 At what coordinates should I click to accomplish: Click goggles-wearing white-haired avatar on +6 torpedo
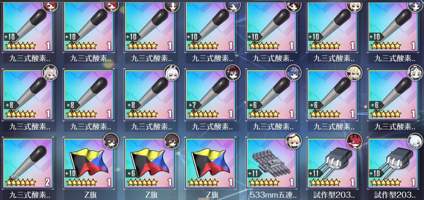[x=415, y=73]
